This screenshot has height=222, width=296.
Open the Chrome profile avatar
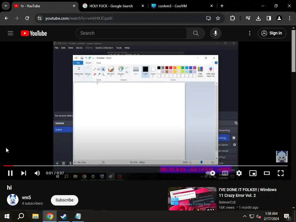coord(279,18)
